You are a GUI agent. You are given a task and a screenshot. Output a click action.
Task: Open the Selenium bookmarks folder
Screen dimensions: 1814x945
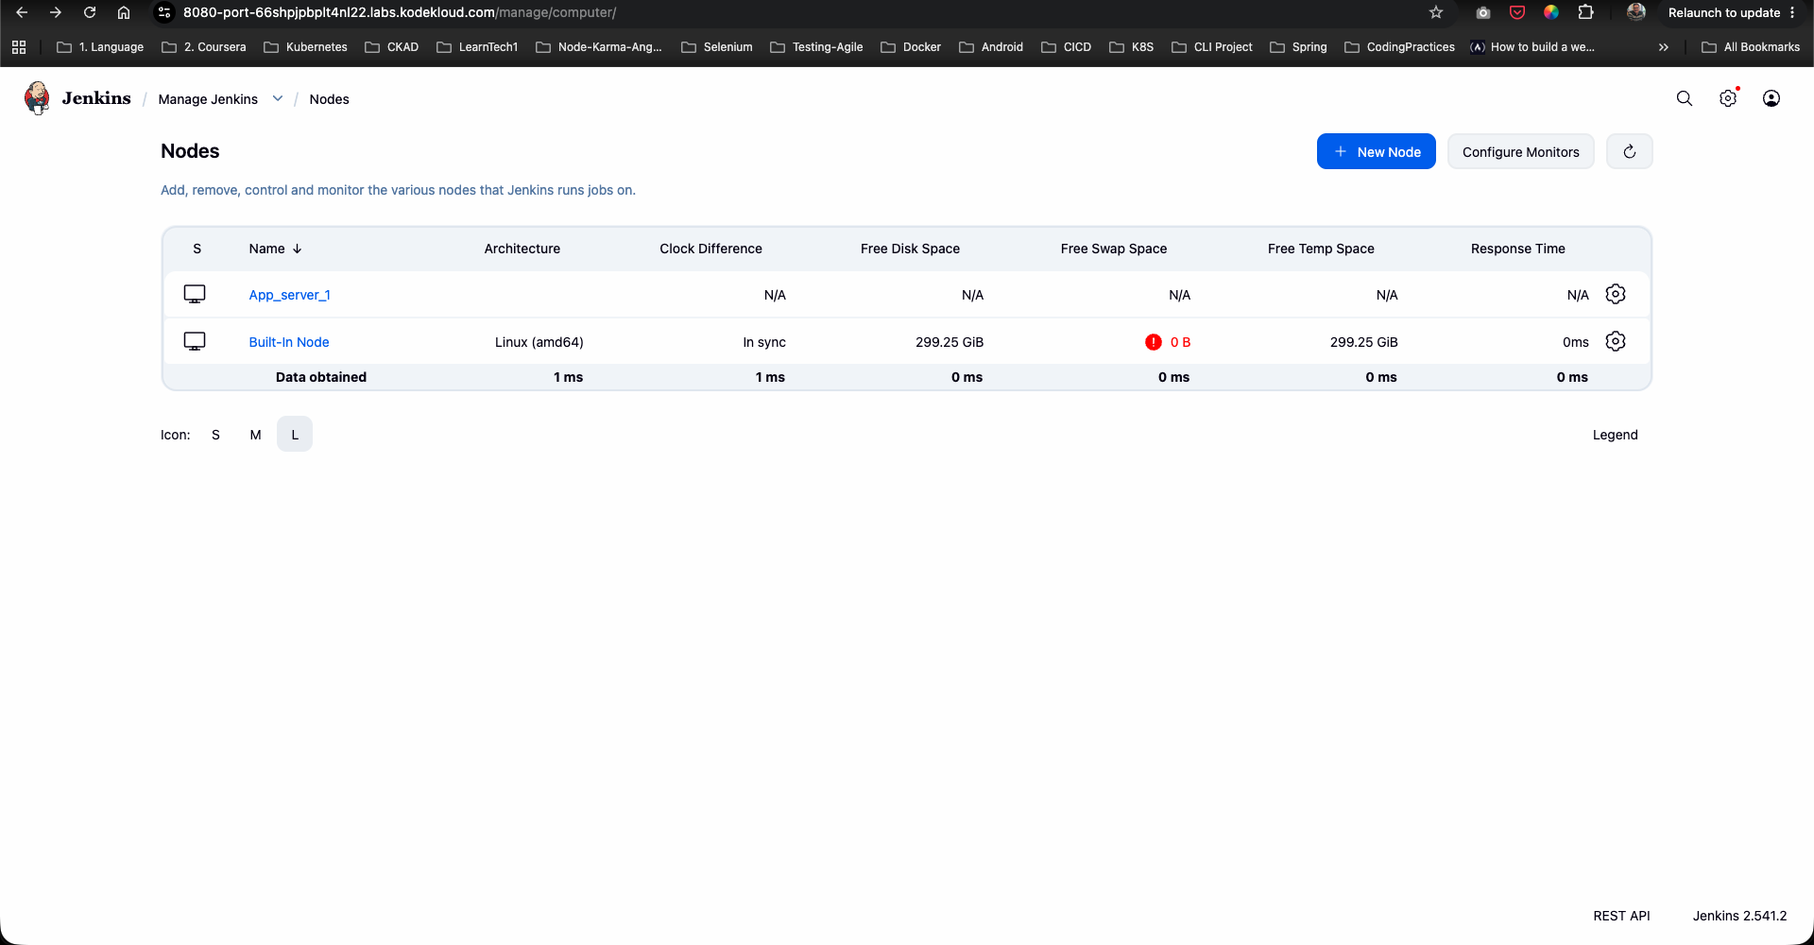click(717, 46)
